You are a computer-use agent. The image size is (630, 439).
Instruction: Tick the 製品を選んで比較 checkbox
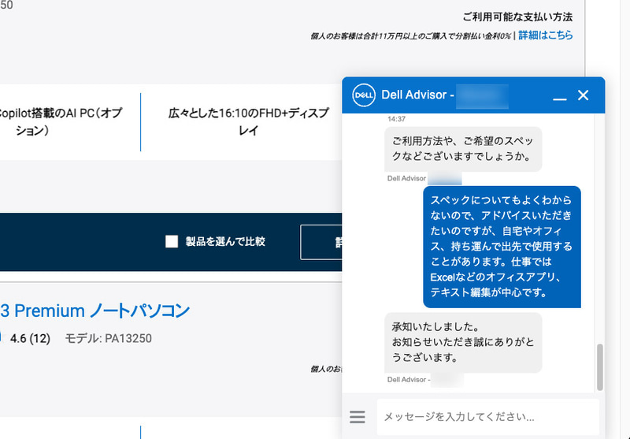coord(172,242)
